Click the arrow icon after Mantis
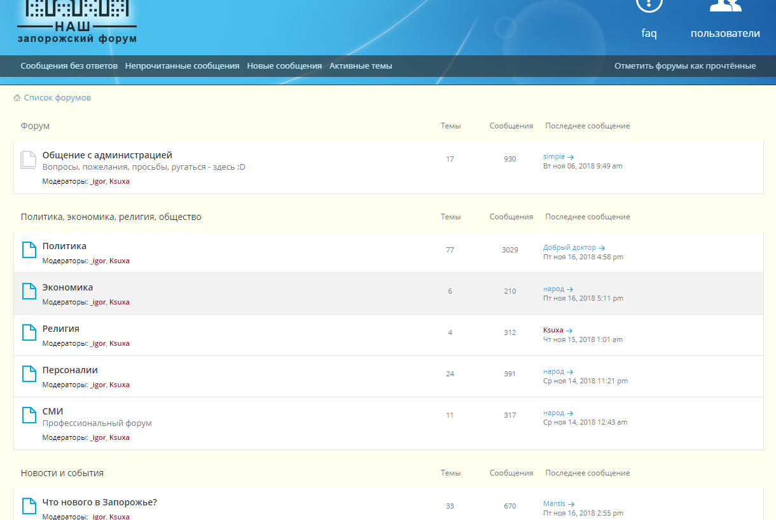Screen dimensions: 776x520 coord(571,504)
